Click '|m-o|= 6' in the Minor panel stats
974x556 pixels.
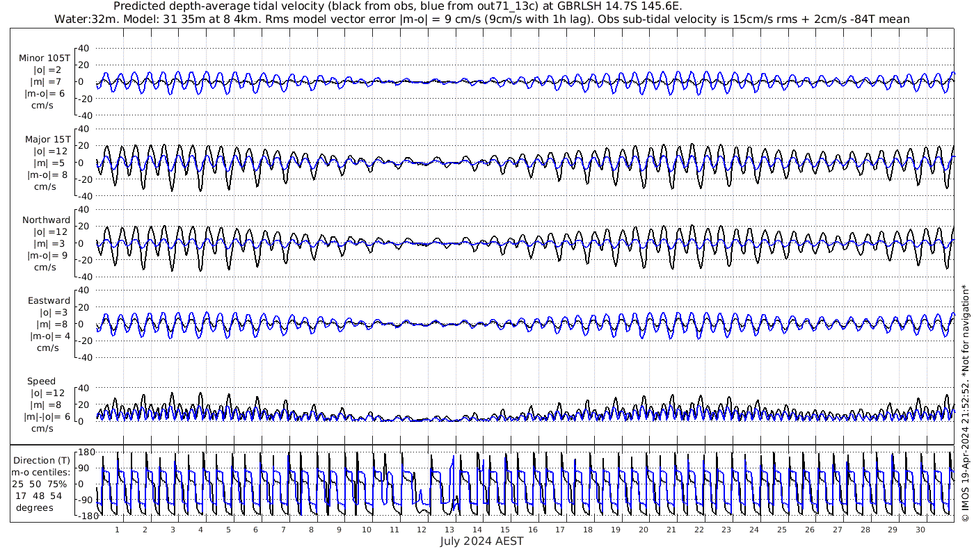[45, 94]
